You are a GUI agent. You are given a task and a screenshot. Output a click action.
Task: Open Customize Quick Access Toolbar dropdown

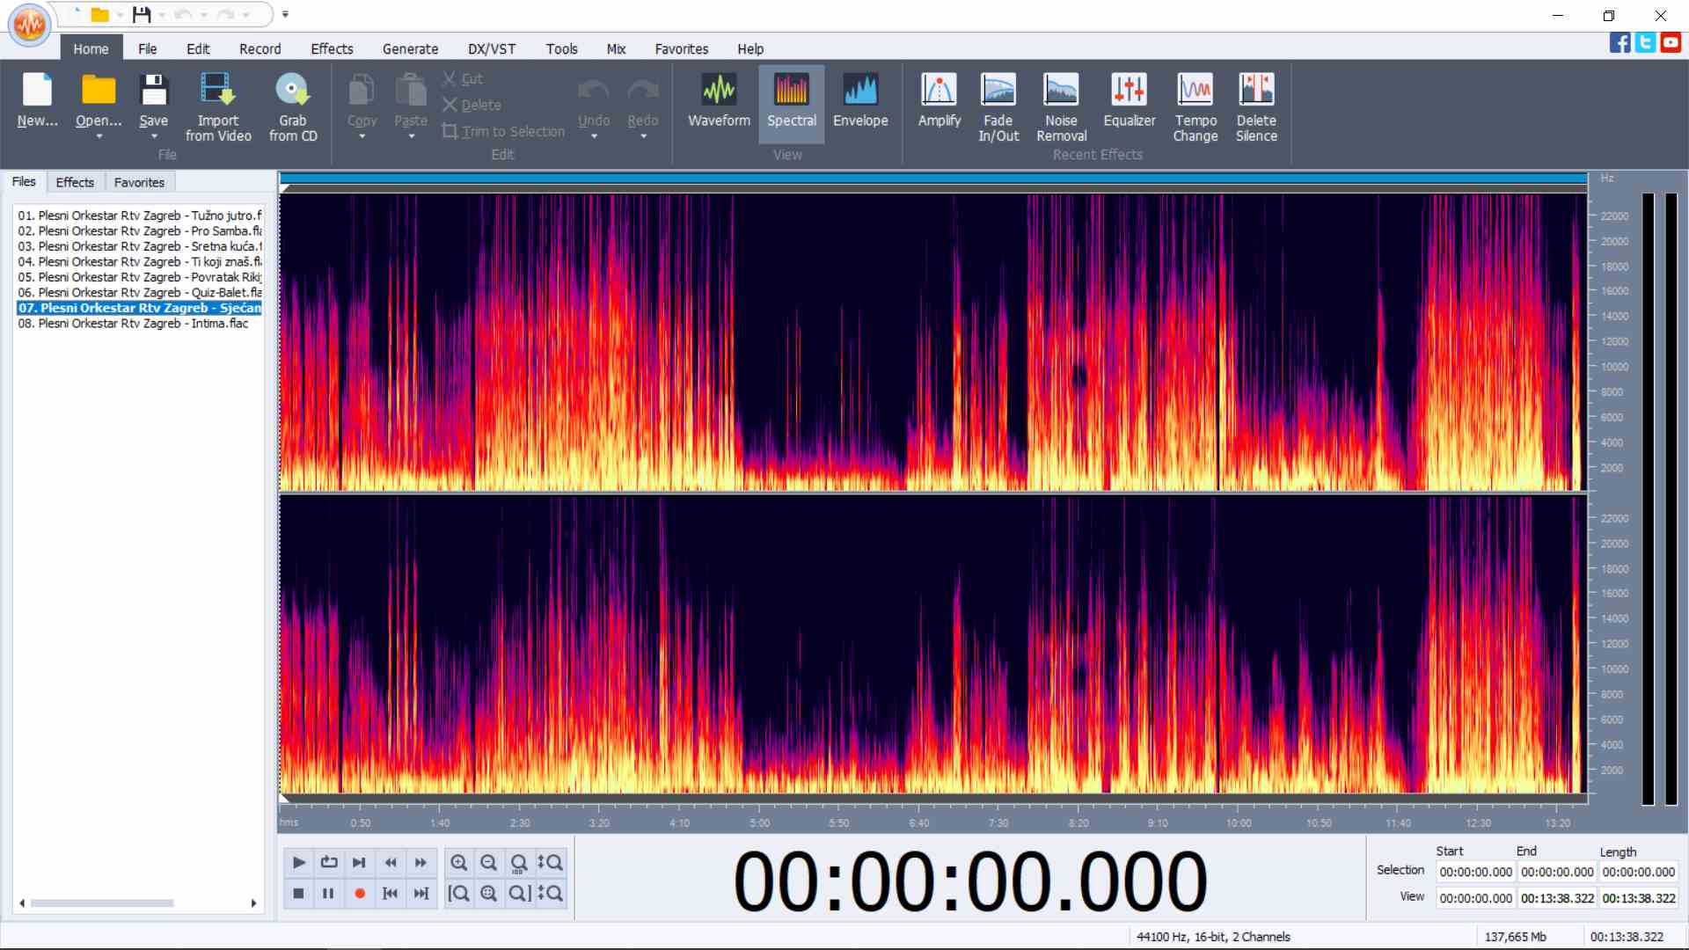point(285,15)
